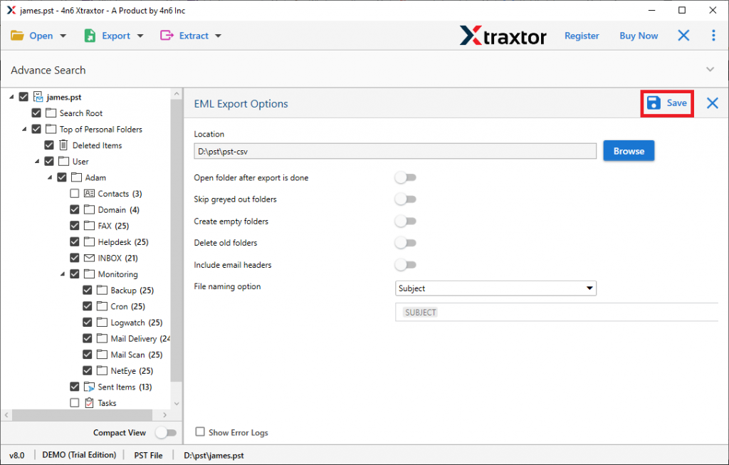The width and height of the screenshot is (729, 465).
Task: Open the File naming option dropdown
Action: (495, 288)
